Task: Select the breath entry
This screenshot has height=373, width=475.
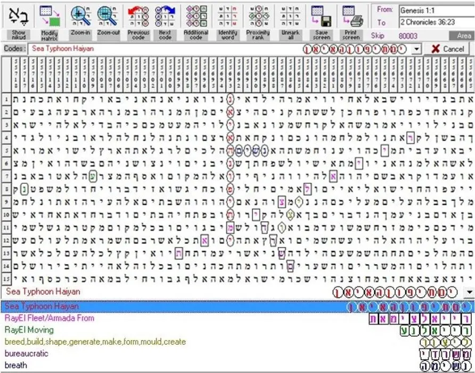Action: 238,365
